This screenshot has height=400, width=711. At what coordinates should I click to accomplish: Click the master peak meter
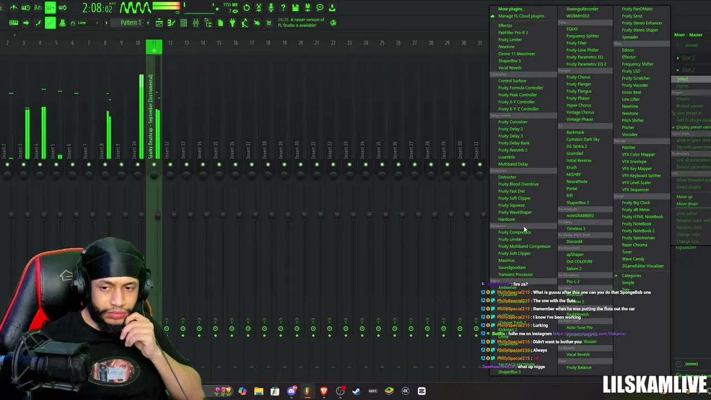(166, 6)
